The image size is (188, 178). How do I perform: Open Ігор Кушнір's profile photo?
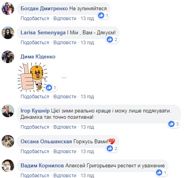click(x=8, y=111)
